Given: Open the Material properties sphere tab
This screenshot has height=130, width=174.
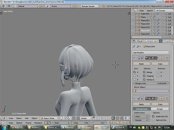Looking at the screenshot, I should (x=168, y=41).
